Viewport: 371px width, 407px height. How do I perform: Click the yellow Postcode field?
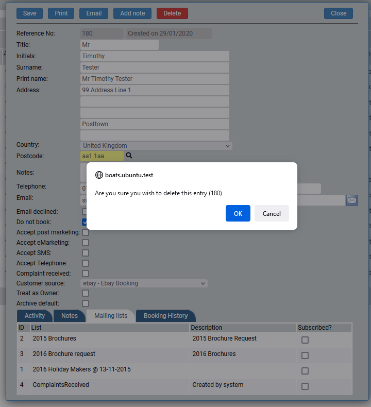(102, 156)
